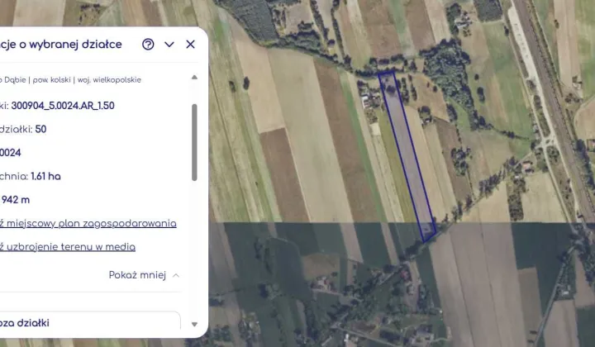Click the parcel number value 50
Image resolution: width=595 pixels, height=347 pixels.
point(40,130)
